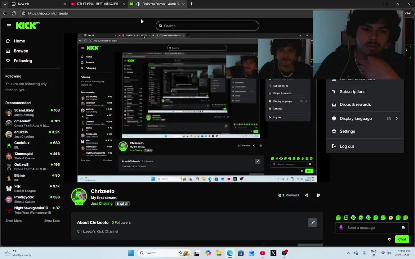The height and width of the screenshot is (259, 415).
Task: Open Subscriptions from the user menu
Action: click(365, 92)
